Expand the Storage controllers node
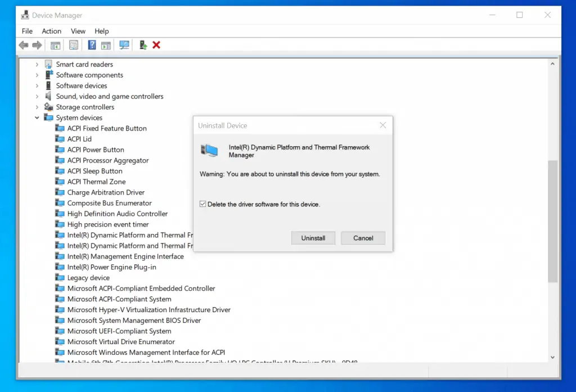 pyautogui.click(x=37, y=107)
